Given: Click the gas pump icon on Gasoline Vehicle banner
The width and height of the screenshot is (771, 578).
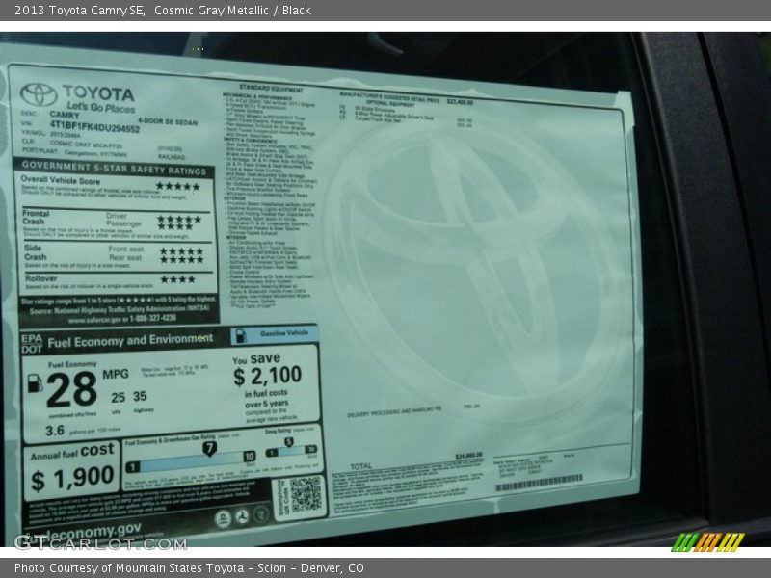Looking at the screenshot, I should click(240, 336).
